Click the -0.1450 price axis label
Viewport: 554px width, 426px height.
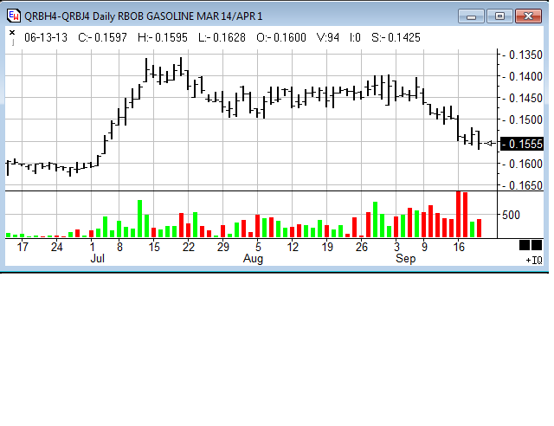(x=522, y=99)
